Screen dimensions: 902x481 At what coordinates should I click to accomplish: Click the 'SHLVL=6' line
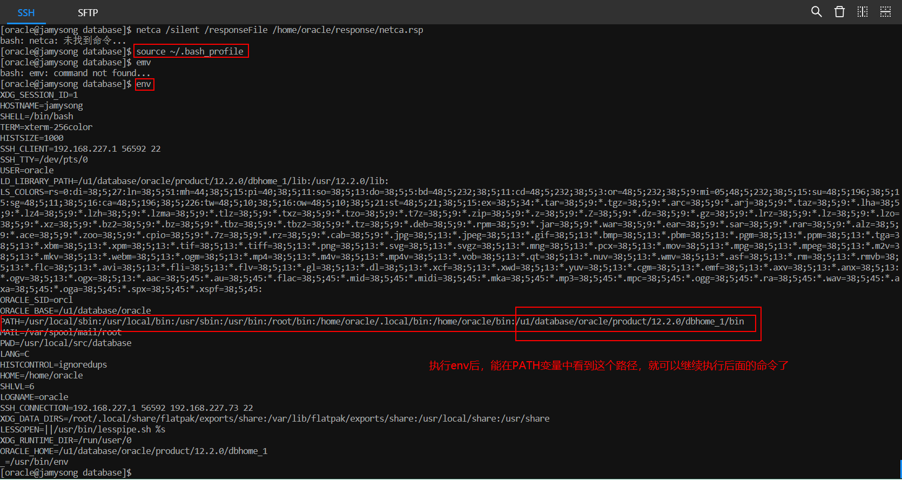click(x=17, y=387)
